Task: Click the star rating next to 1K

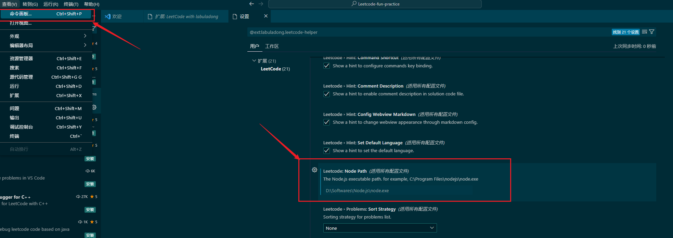Action: click(x=94, y=222)
